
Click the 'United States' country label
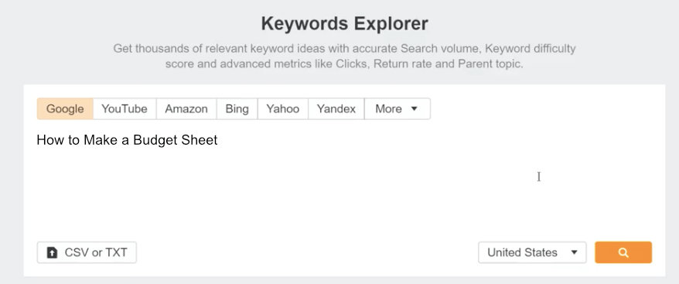522,252
